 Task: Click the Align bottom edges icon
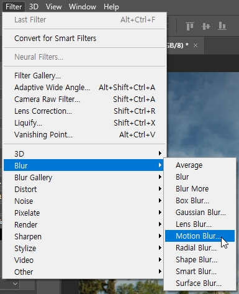tap(222, 26)
